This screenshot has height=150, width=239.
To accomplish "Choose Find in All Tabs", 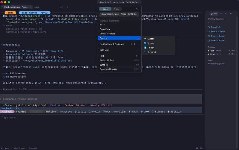I will click(107, 60).
